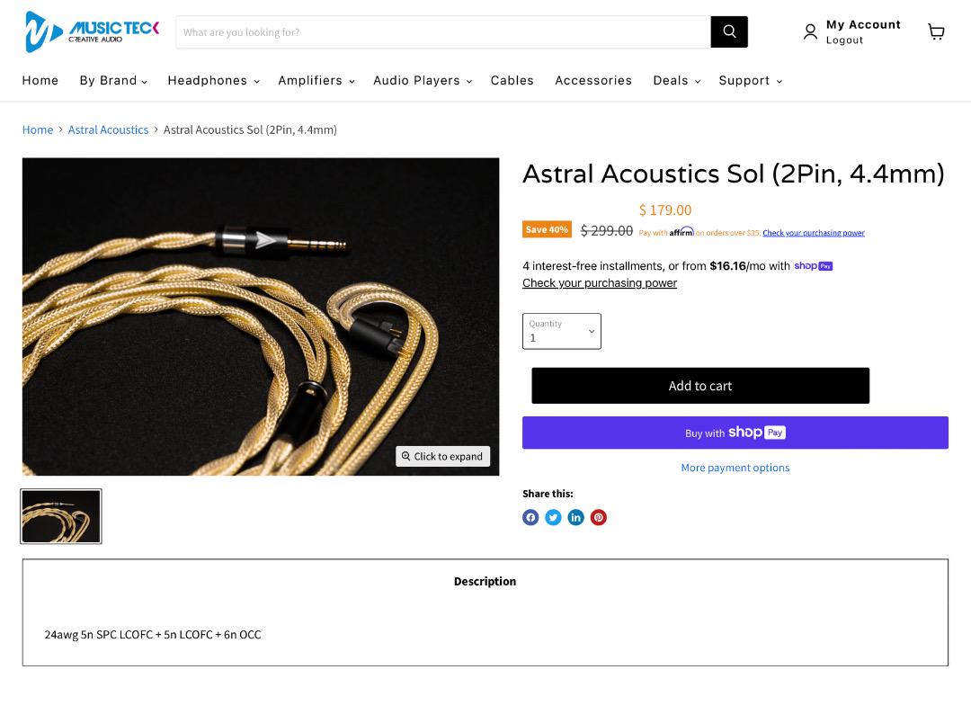971x723 pixels.
Task: Click Astral Acoustics breadcrumb link
Action: [109, 129]
